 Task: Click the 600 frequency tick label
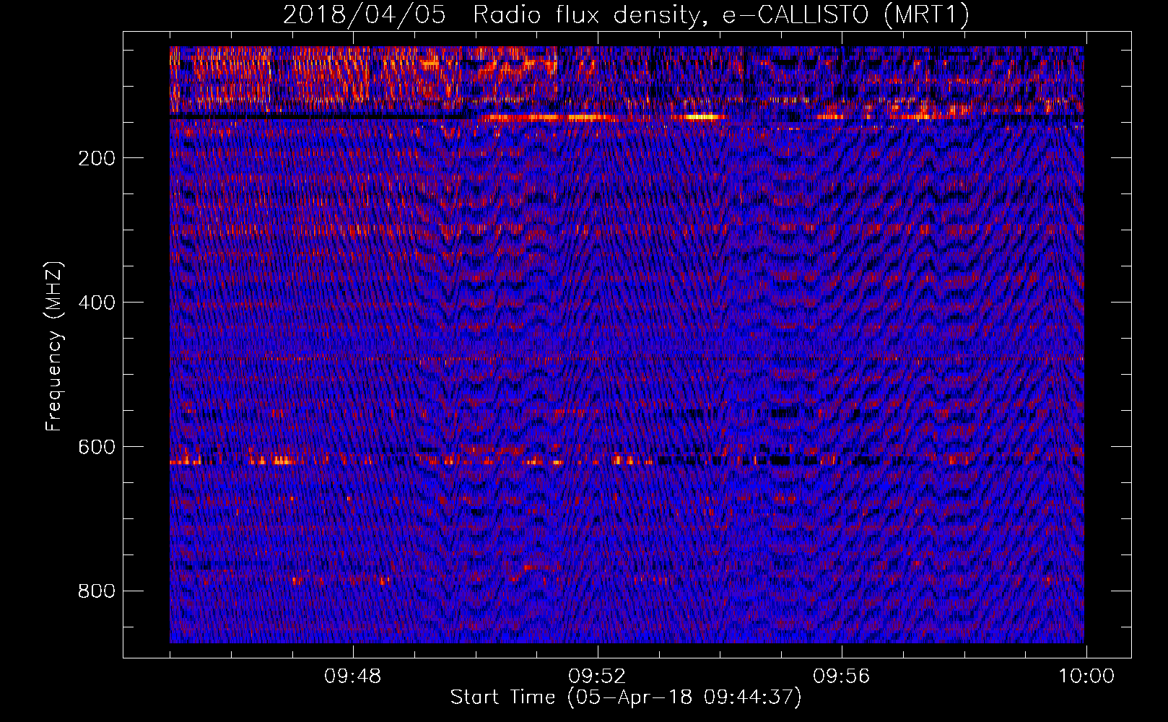[97, 447]
